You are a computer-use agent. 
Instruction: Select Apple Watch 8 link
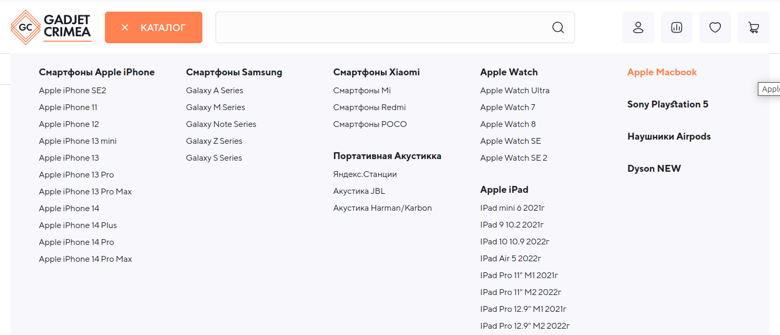coord(508,124)
